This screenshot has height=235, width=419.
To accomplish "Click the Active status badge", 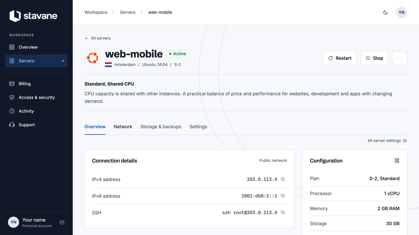I will coord(177,54).
